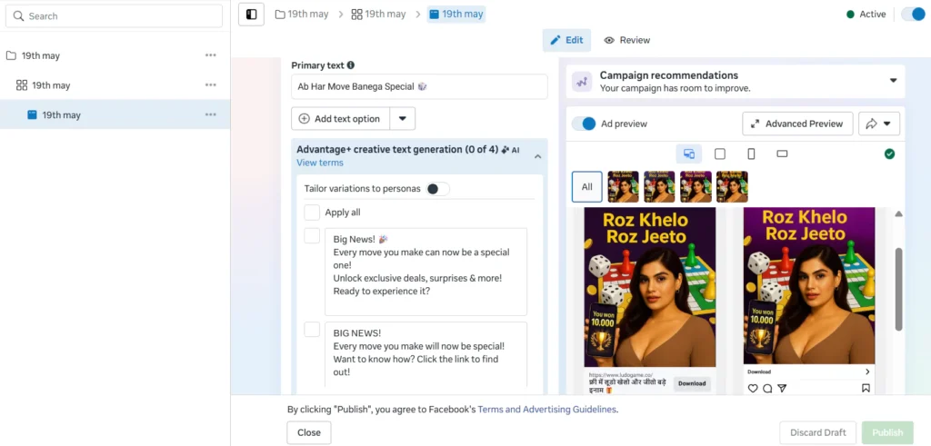Open more options for the 19th may campaign folder
Screen dimensions: 931x446
click(x=211, y=55)
